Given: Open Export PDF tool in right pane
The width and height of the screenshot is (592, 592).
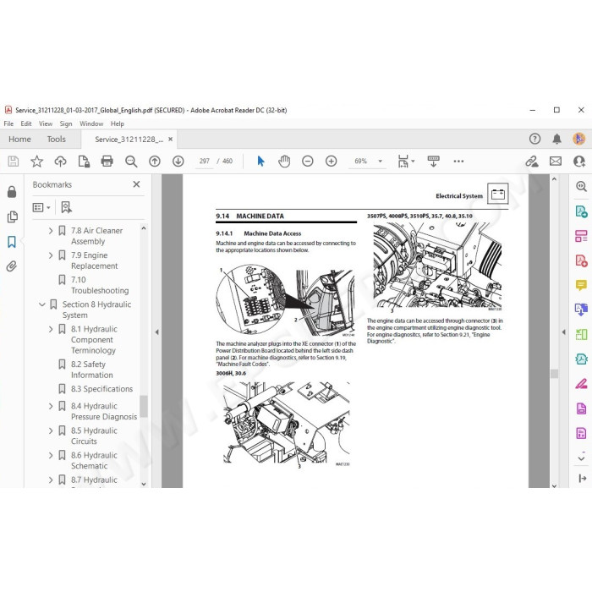Looking at the screenshot, I should (x=581, y=211).
